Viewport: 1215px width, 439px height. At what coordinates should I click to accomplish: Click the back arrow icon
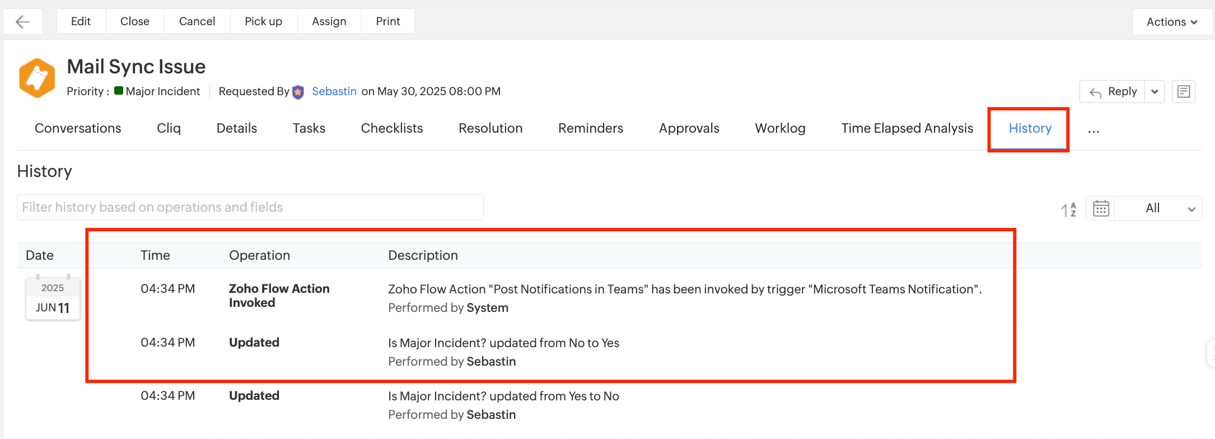point(23,22)
